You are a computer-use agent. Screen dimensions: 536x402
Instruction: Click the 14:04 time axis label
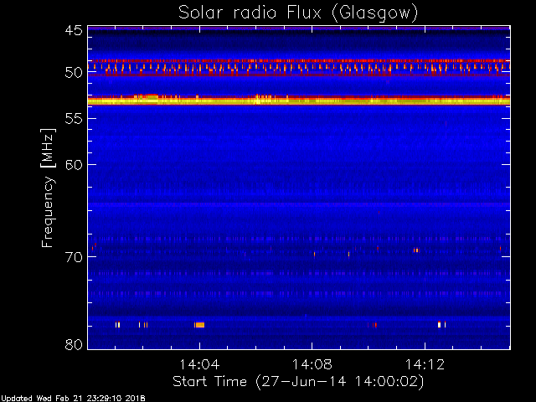[199, 365]
